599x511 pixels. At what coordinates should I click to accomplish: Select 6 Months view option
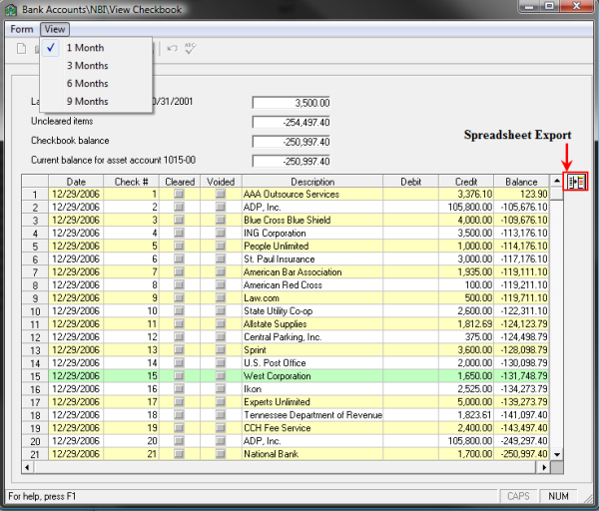(x=87, y=84)
